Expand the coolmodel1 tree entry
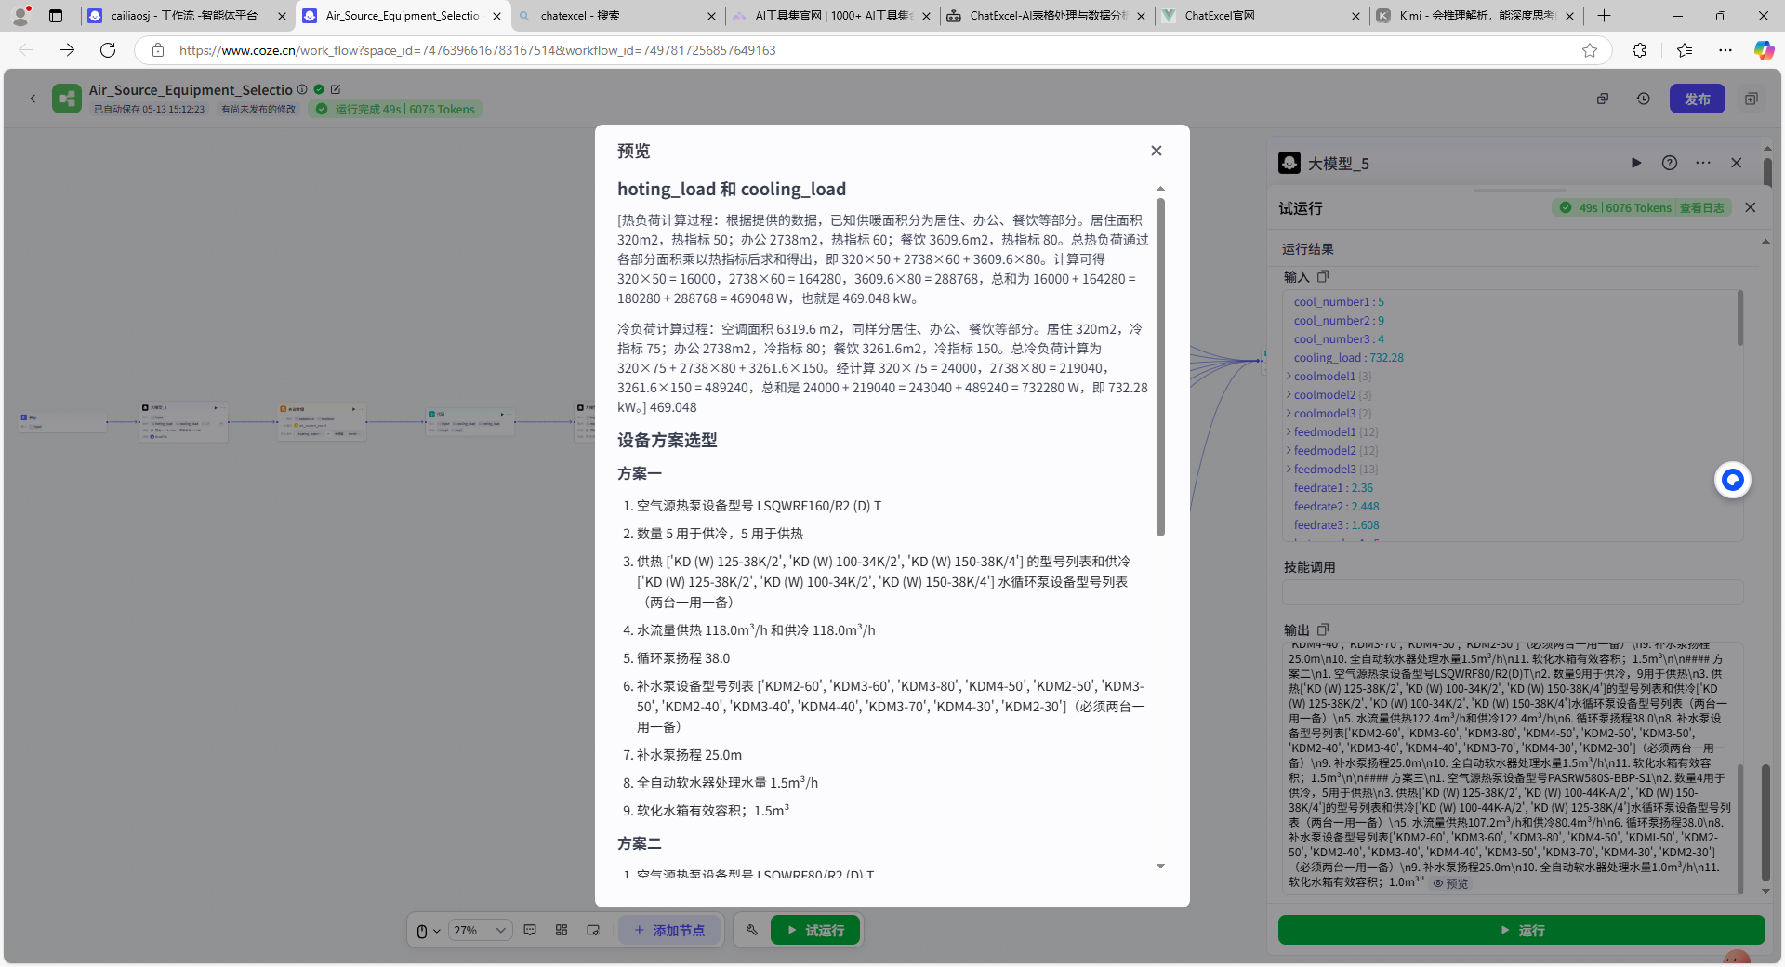 pyautogui.click(x=1289, y=377)
